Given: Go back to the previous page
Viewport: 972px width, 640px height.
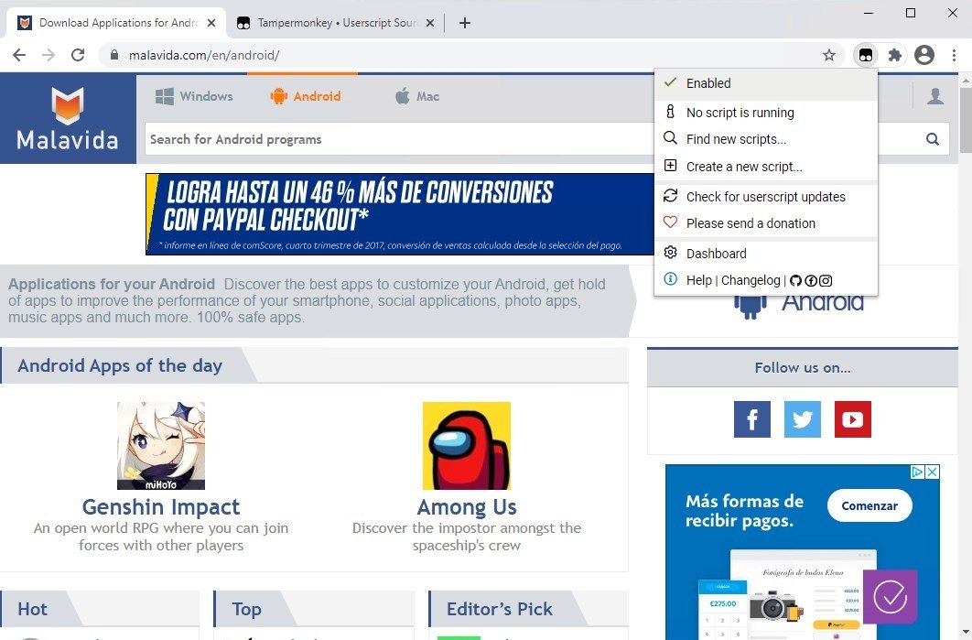Looking at the screenshot, I should click(19, 55).
